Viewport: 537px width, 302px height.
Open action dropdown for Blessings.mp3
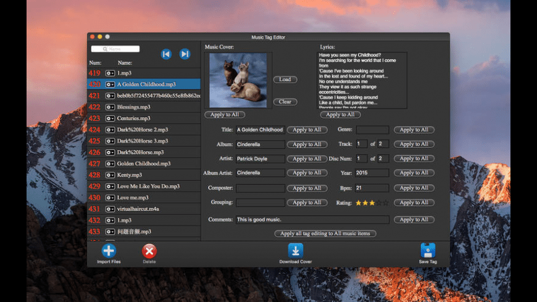click(x=110, y=107)
